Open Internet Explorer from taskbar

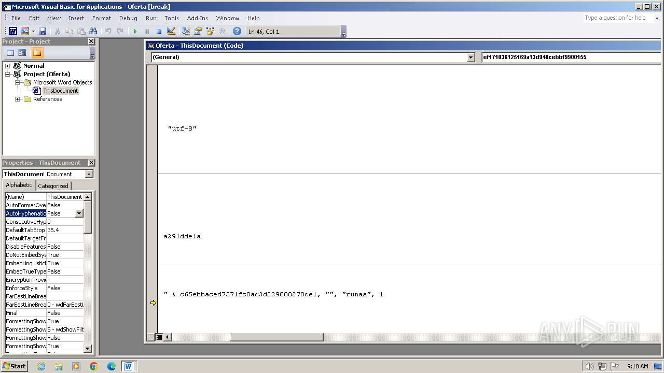coord(41,366)
